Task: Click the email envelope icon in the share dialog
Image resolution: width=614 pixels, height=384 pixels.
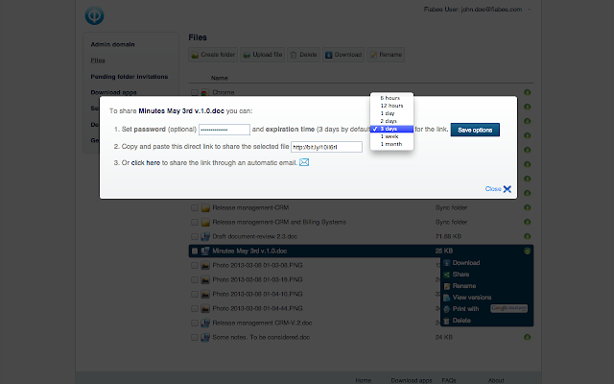Action: pos(304,162)
